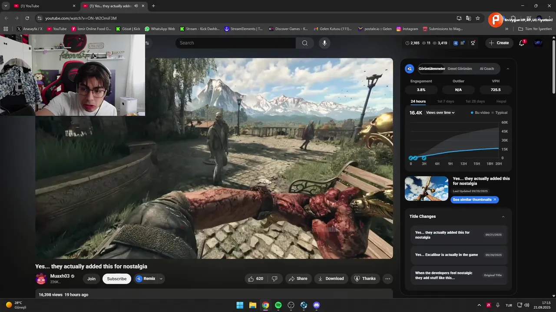
Task: Select the Görüntülenmeler tab
Action: (432, 68)
